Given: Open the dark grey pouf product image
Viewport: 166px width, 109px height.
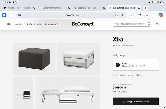Looking at the screenshot, I should point(34,59).
